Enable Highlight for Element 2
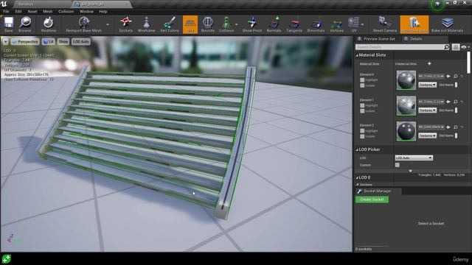Screen dimensions: 472x265 coord(362,131)
